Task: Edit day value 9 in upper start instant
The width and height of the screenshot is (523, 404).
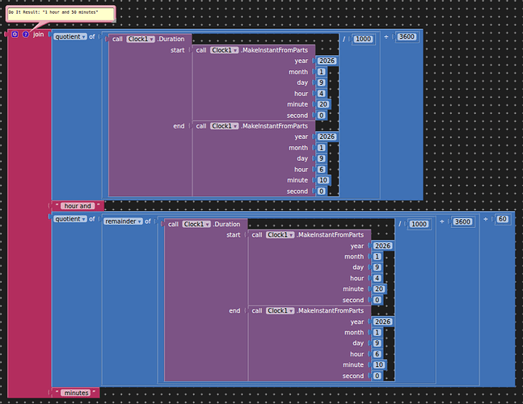Action: coord(321,82)
